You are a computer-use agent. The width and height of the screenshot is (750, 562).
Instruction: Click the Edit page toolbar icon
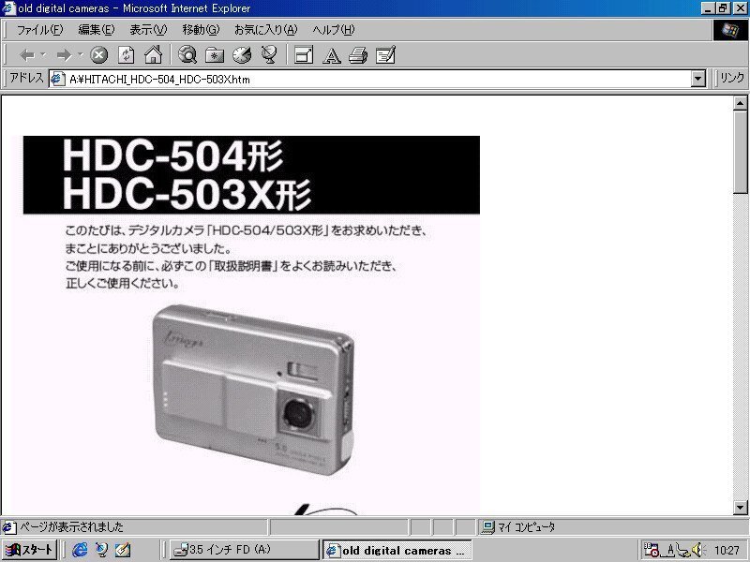pos(385,55)
